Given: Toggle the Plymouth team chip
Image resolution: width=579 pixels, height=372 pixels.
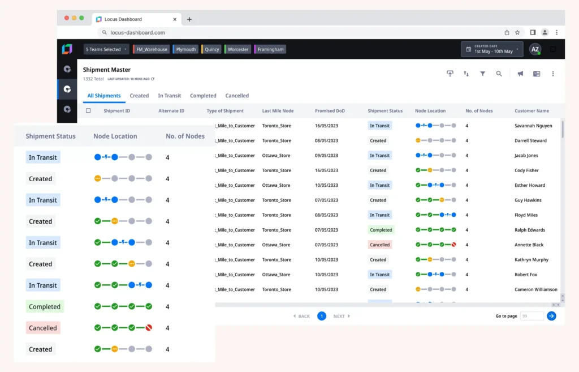Looking at the screenshot, I should pyautogui.click(x=185, y=49).
